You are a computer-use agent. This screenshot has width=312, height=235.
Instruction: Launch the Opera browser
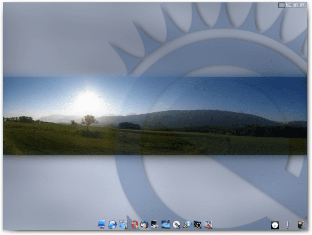click(x=134, y=224)
